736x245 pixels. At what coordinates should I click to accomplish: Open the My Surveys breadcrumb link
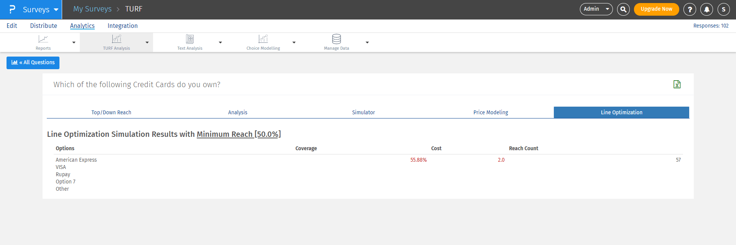(x=92, y=9)
